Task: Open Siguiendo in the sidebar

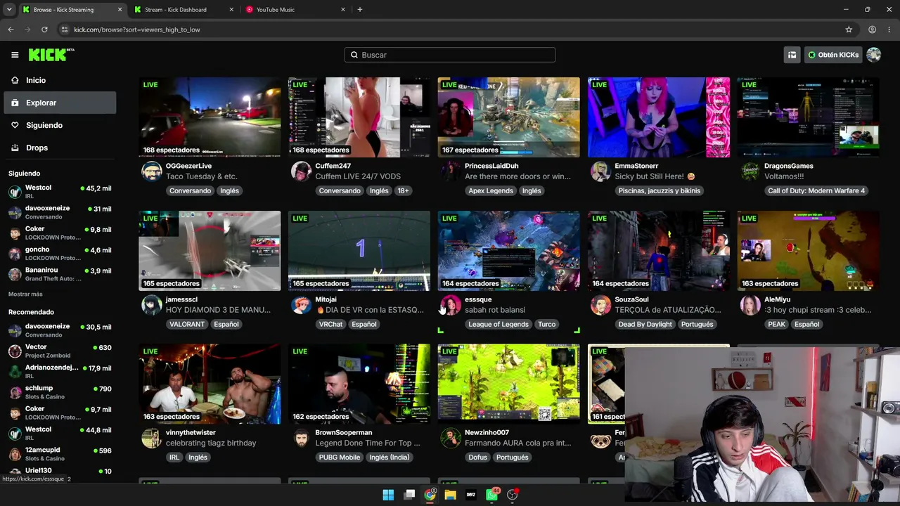Action: click(60, 125)
